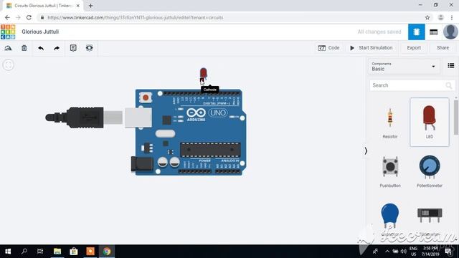The image size is (459, 258).
Task: Click the components panel scrollbar
Action: tap(456, 117)
